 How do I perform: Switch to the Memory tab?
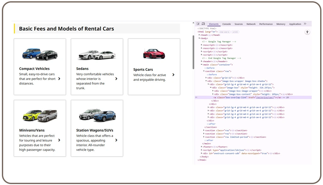click(x=281, y=24)
